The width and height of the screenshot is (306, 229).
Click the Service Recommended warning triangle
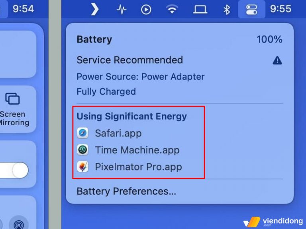(x=277, y=60)
